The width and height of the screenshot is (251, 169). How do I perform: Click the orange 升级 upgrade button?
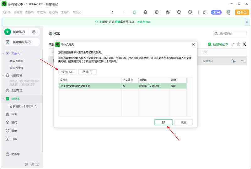242,12
